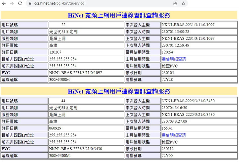Image resolution: width=239 pixels, height=162 pixels.
Task: Click connection speed 300M/300M in first table
Action: pos(59,79)
